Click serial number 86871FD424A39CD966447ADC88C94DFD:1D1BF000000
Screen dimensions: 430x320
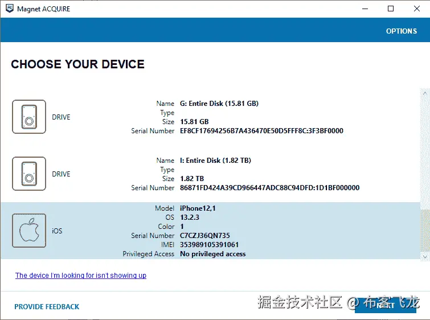[269, 188]
